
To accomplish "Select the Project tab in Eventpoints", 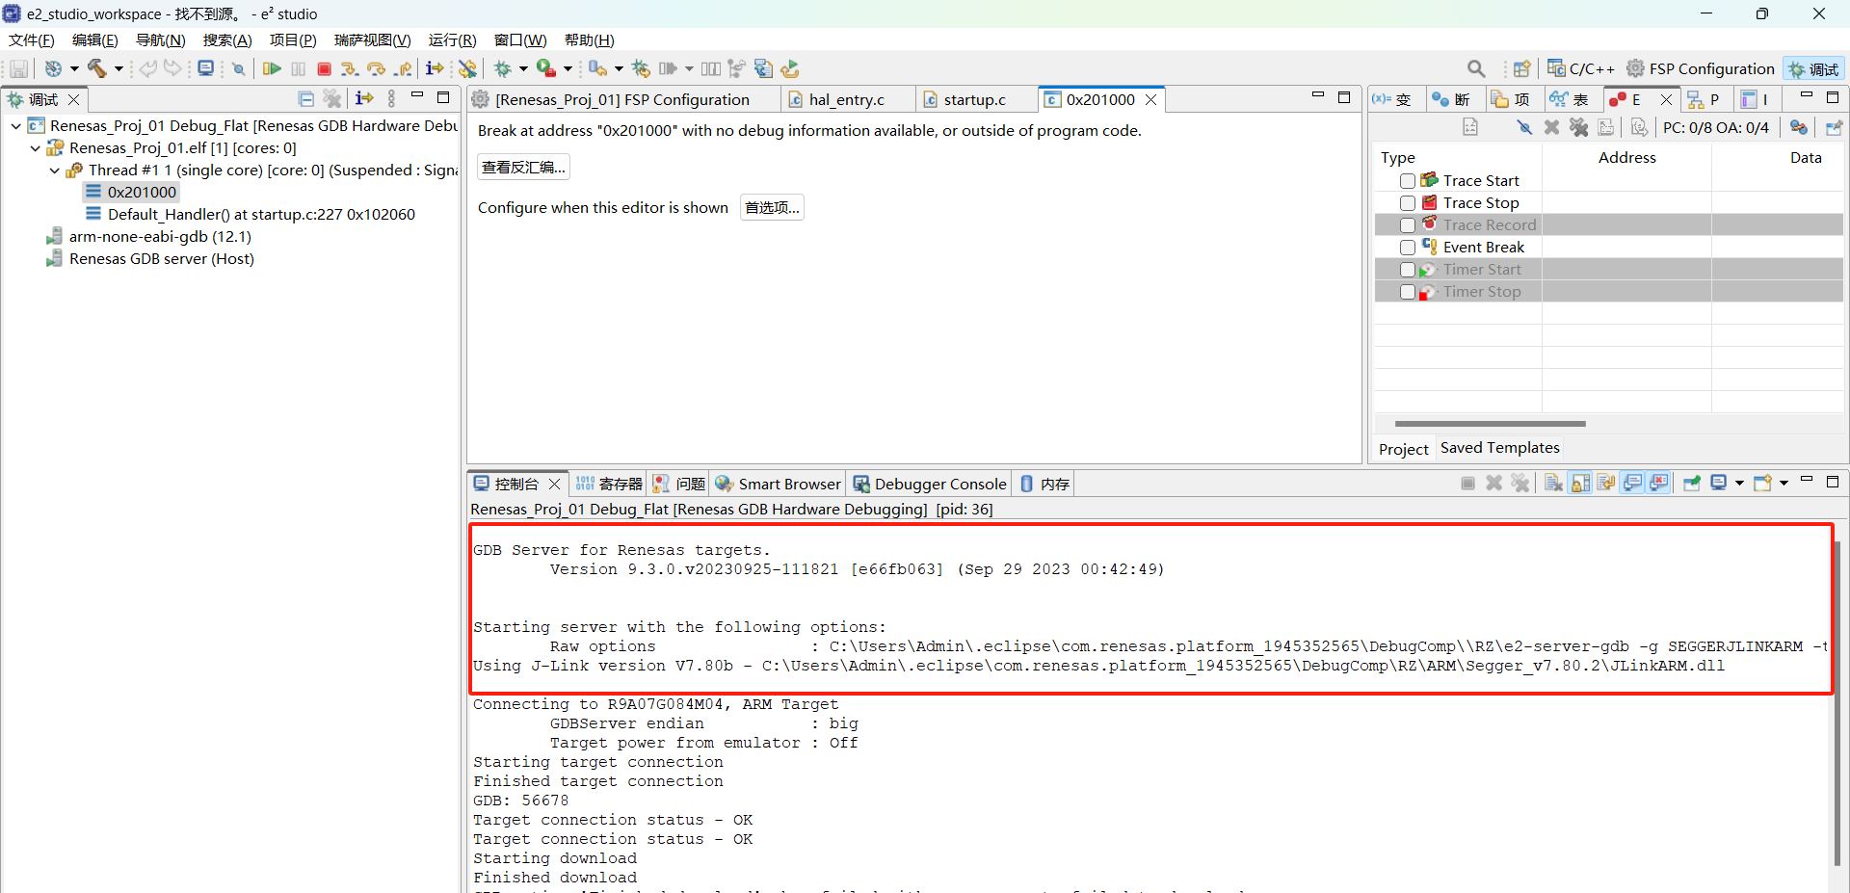I will pyautogui.click(x=1403, y=449).
